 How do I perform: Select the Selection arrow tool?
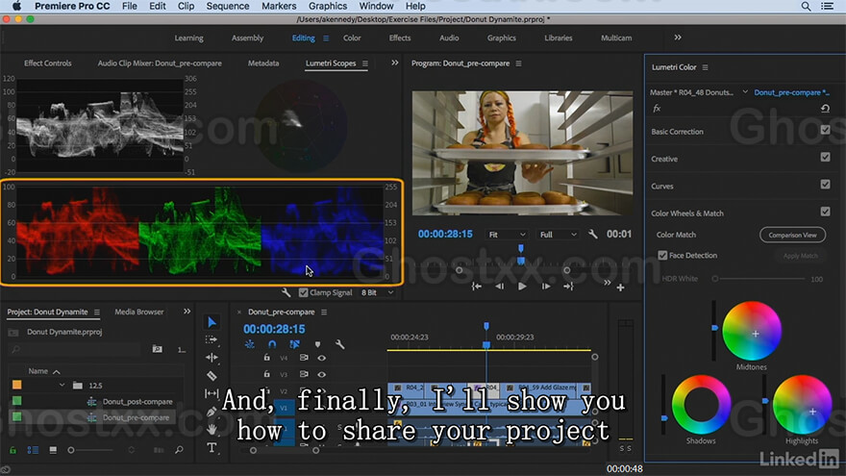(212, 322)
